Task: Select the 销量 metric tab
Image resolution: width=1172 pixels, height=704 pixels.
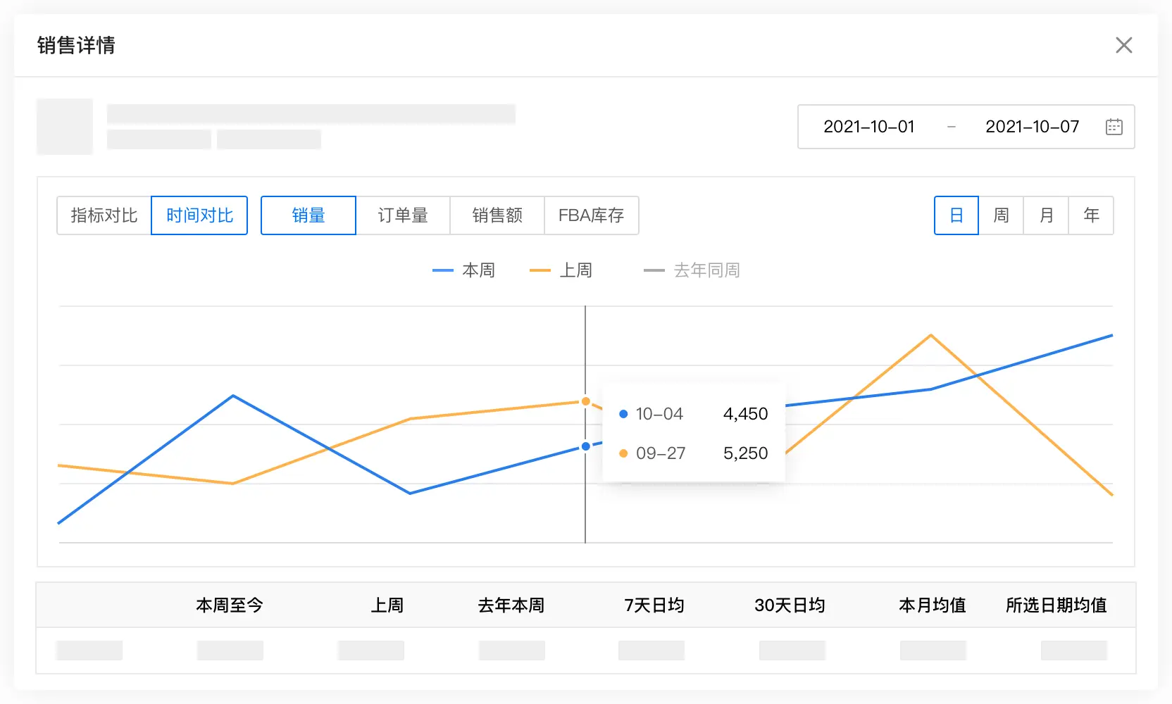Action: tap(308, 215)
